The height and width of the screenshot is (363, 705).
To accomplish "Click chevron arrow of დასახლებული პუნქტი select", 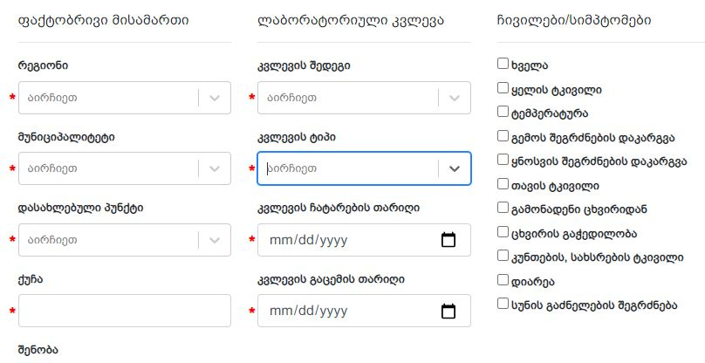I will click(215, 240).
